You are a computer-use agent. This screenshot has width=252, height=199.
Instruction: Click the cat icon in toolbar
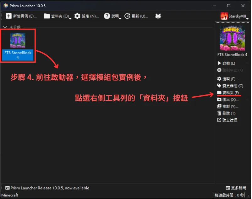point(158,16)
